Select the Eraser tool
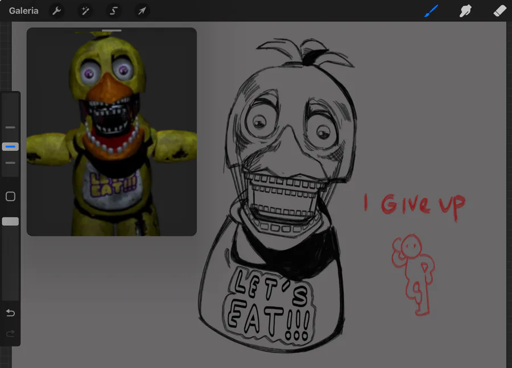 coord(499,11)
